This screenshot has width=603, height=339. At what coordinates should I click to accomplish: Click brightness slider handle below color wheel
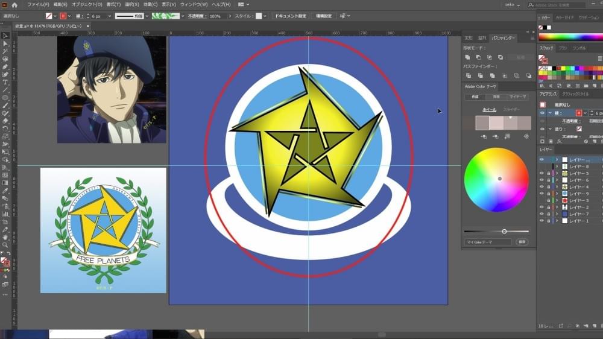504,231
